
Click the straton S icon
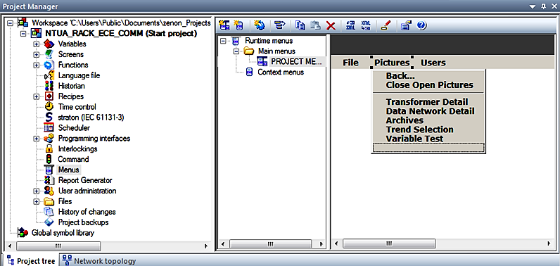(49, 118)
